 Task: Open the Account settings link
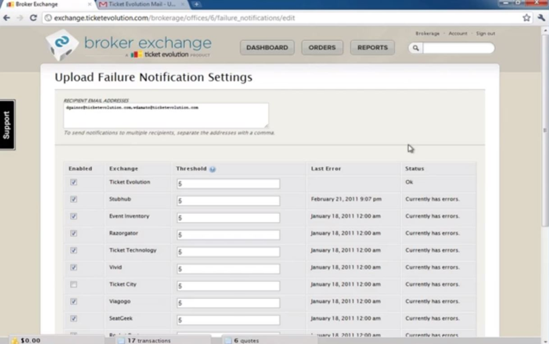457,33
